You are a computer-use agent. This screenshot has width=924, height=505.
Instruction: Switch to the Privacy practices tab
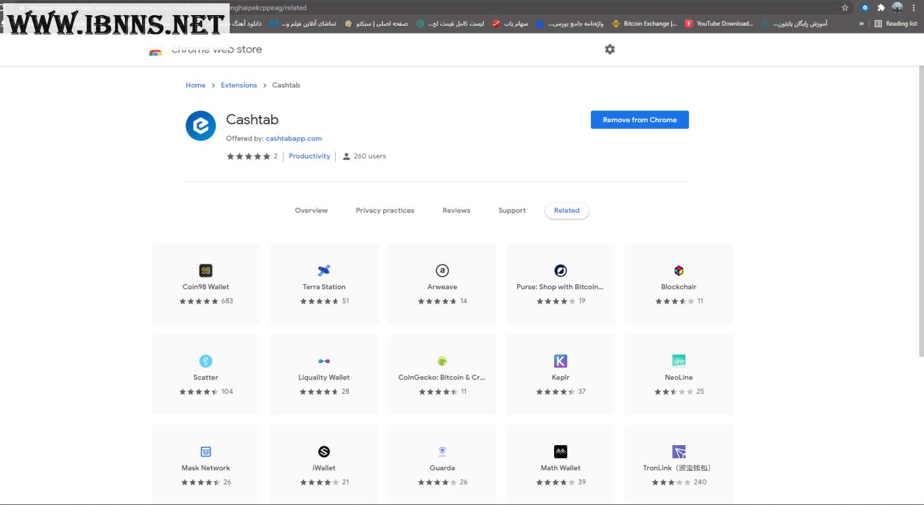pos(385,210)
